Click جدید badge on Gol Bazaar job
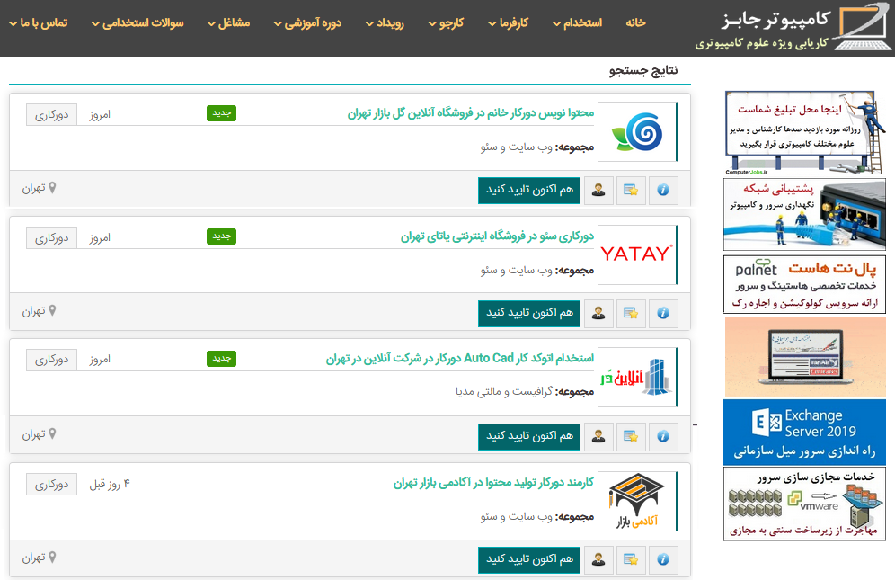Image resolution: width=895 pixels, height=580 pixels. (x=221, y=113)
